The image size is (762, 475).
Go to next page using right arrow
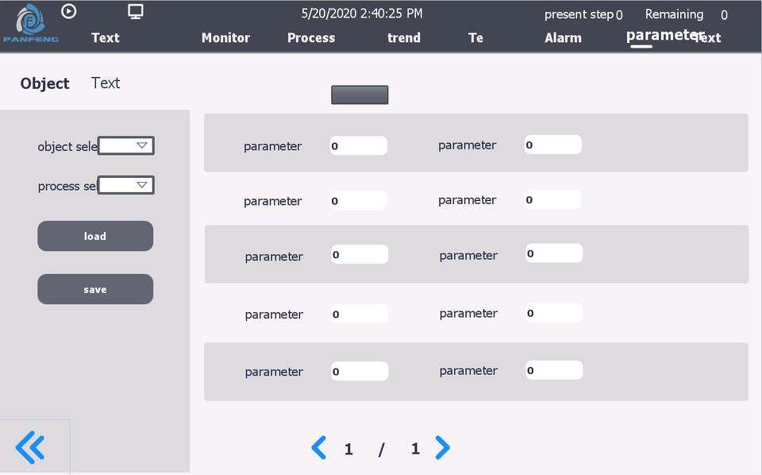pos(443,448)
